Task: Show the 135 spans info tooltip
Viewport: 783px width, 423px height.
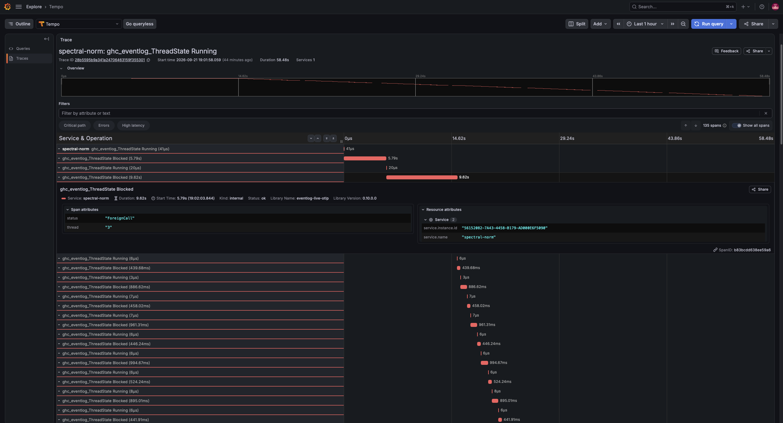Action: point(725,125)
